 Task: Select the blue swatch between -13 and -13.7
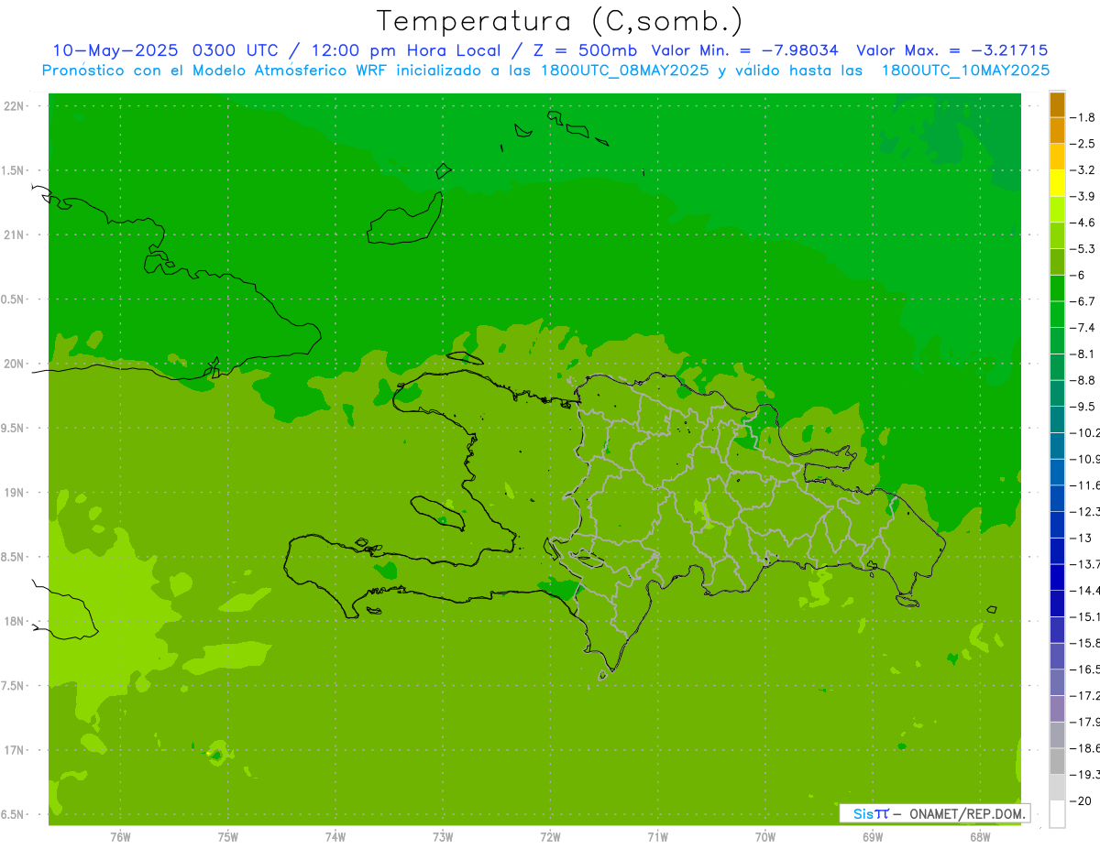(1057, 550)
